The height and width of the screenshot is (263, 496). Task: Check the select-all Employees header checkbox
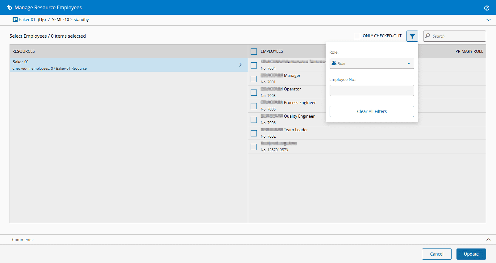click(x=254, y=52)
